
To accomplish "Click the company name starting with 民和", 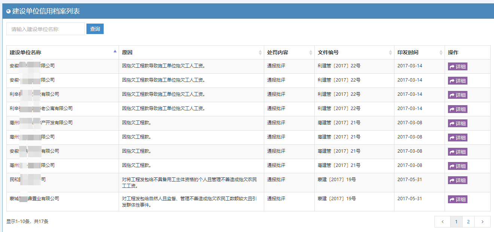I will click(28, 180).
